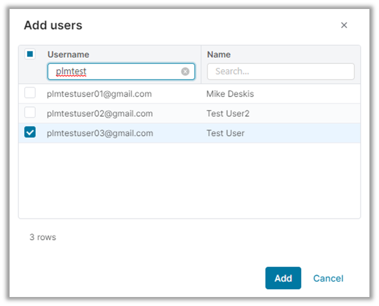
Task: Select the Test User2 name cell
Action: pyautogui.click(x=228, y=113)
